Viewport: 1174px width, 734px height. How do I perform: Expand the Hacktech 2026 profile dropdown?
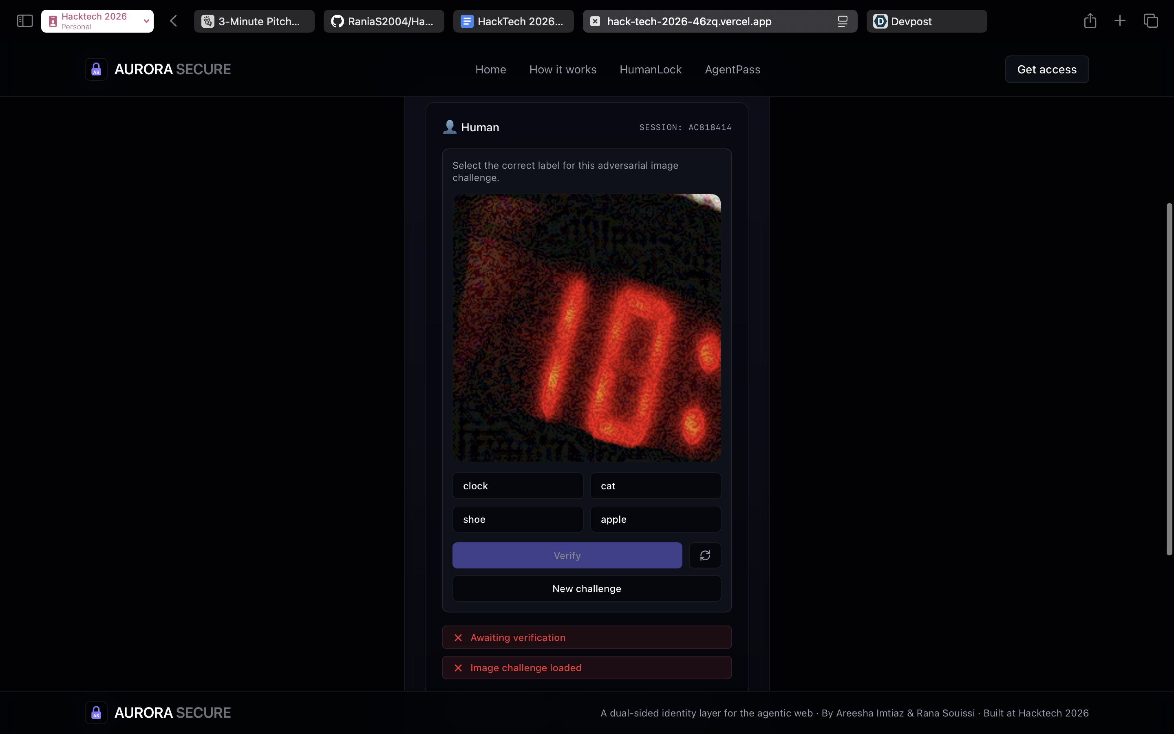tap(146, 21)
